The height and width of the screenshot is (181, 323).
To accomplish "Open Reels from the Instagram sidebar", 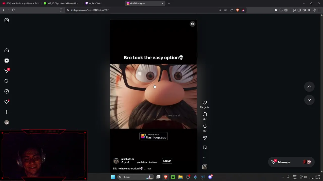I will click(x=7, y=61).
